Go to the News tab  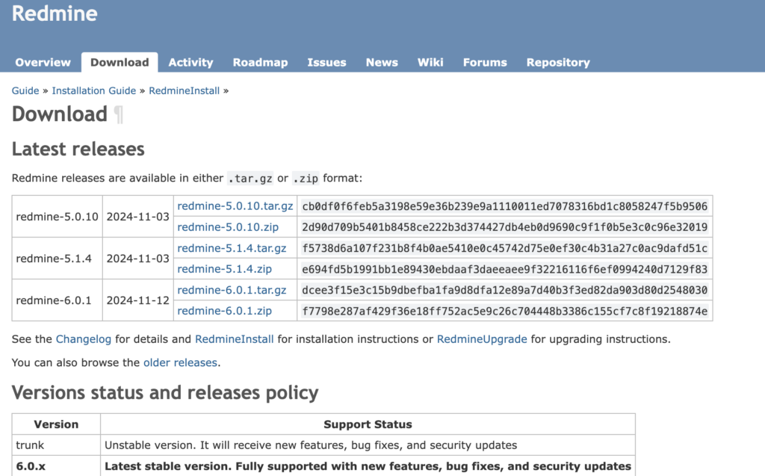[x=382, y=63]
